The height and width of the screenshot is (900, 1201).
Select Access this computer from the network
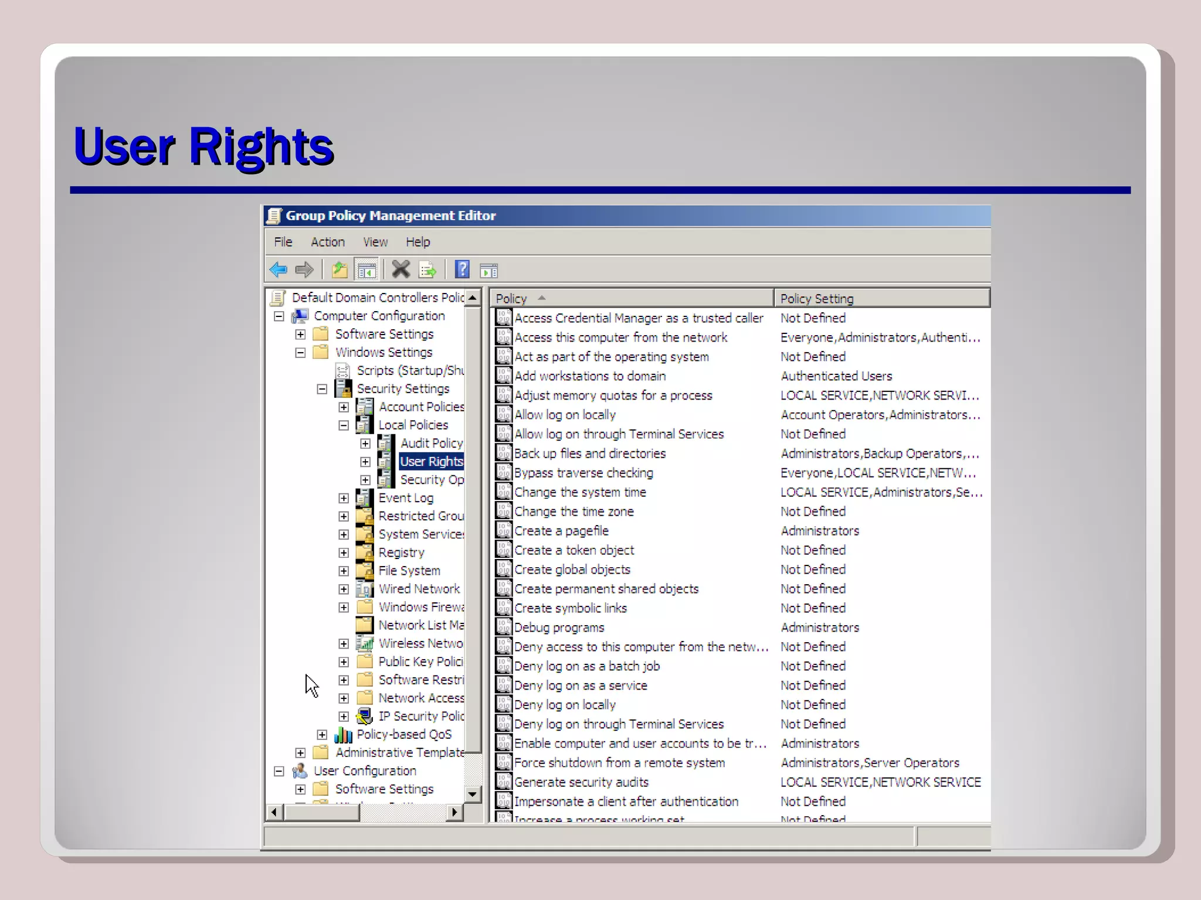621,337
